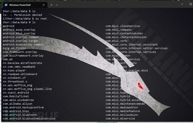Open a new terminal tab
Image resolution: width=193 pixels, height=123 pixels.
pyautogui.click(x=51, y=5)
